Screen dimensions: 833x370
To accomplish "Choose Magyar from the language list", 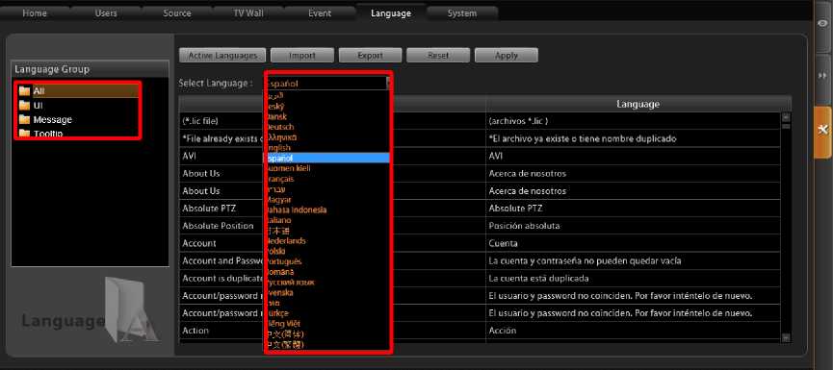I will [327, 199].
